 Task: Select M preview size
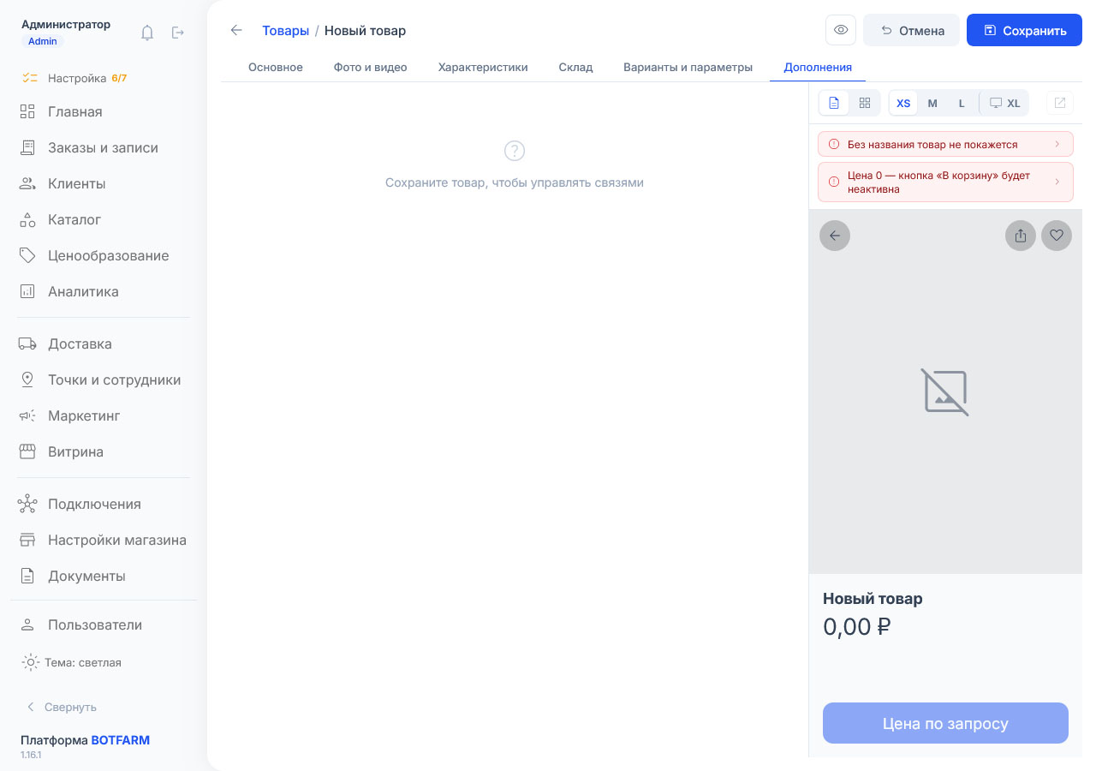[932, 103]
